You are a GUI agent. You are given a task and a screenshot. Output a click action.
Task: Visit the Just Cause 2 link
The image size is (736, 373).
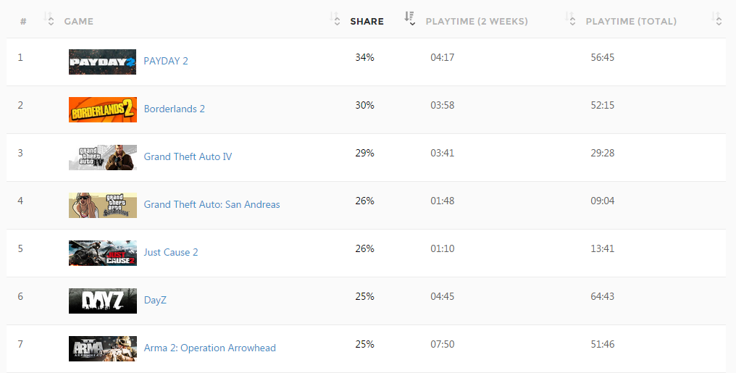pyautogui.click(x=171, y=252)
